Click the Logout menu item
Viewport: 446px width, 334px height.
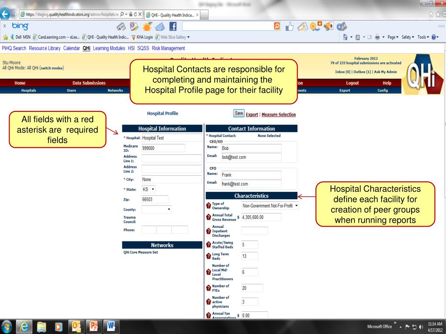point(352,83)
